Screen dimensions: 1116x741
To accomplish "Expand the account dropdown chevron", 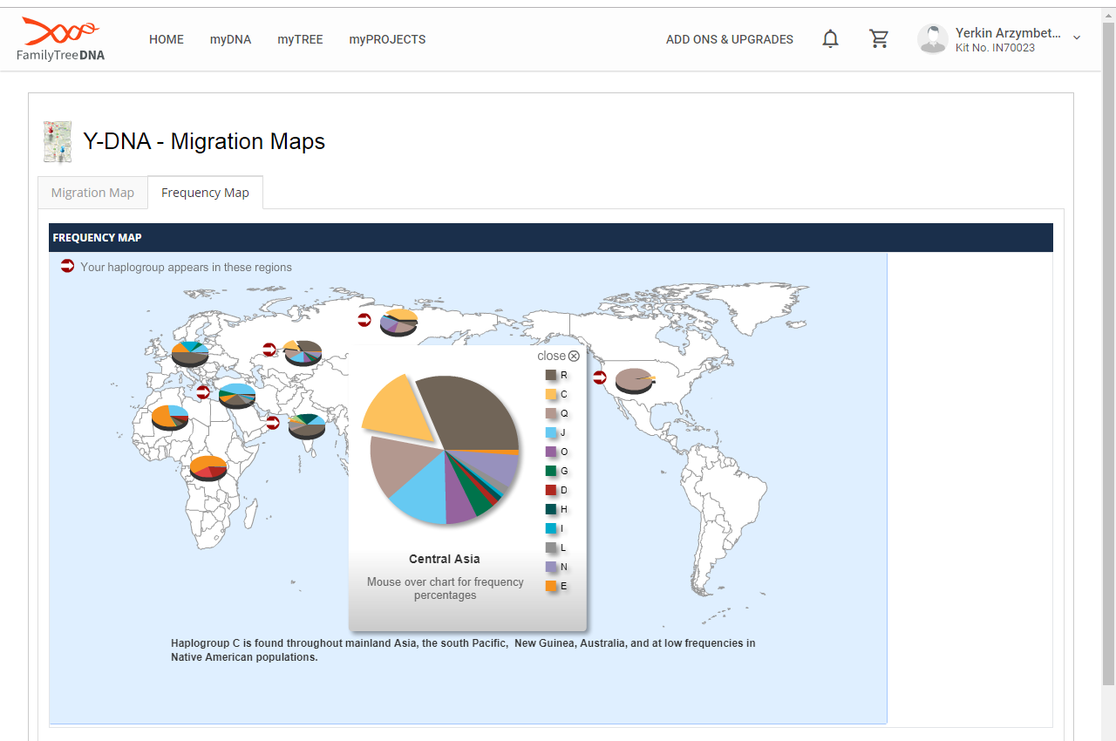I will (x=1077, y=37).
